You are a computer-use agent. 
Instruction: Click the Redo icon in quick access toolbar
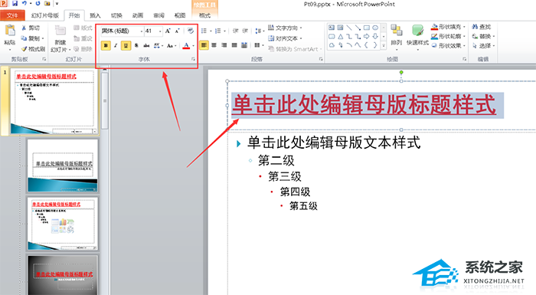click(38, 3)
